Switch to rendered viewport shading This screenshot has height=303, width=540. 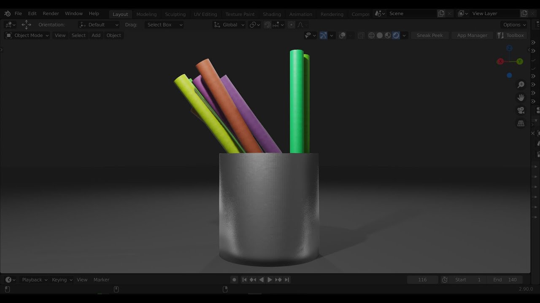(x=396, y=35)
